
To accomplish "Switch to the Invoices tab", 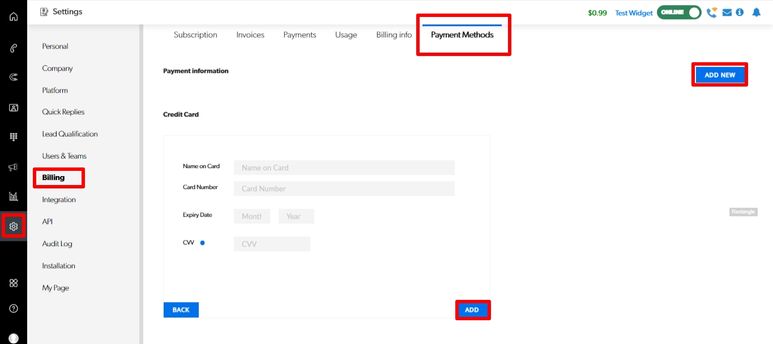I will [250, 35].
